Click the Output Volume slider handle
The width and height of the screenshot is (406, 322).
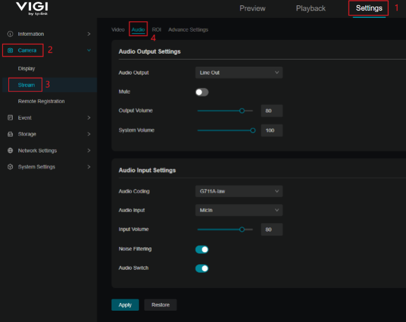[242, 110]
